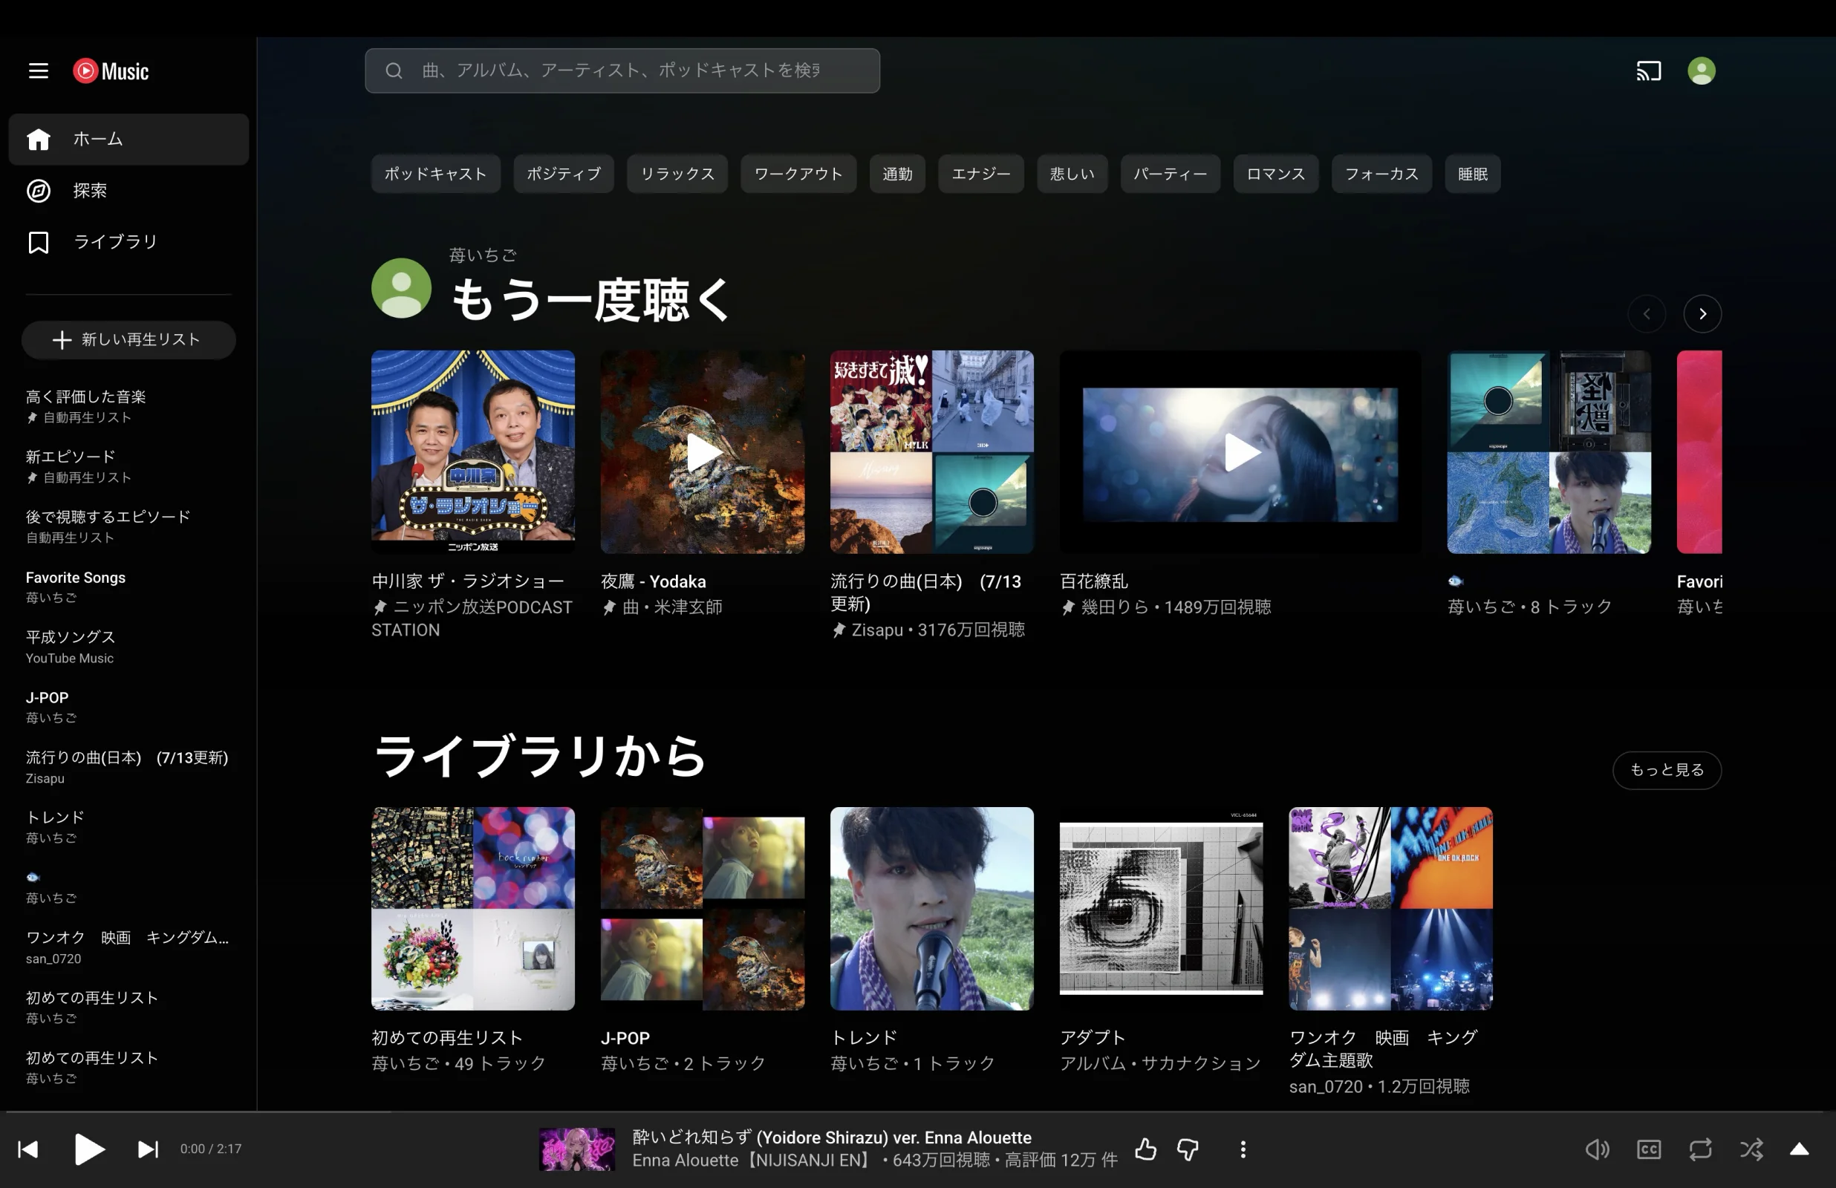1836x1188 pixels.
Task: Play 夜鷹 - Yodaka thumbnail
Action: pyautogui.click(x=703, y=452)
